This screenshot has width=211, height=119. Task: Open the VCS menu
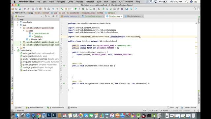120,2
